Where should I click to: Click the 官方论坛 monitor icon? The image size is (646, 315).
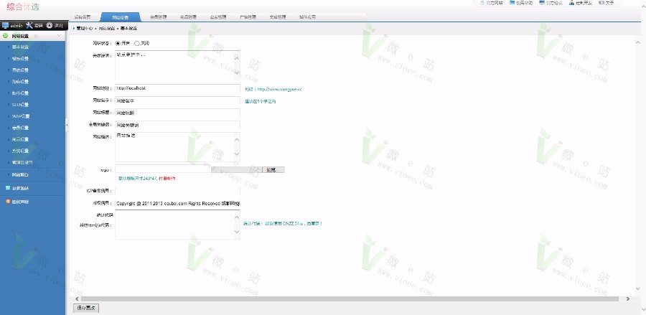pos(542,2)
